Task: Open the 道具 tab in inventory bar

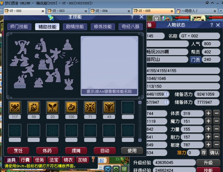Action: tap(11, 160)
